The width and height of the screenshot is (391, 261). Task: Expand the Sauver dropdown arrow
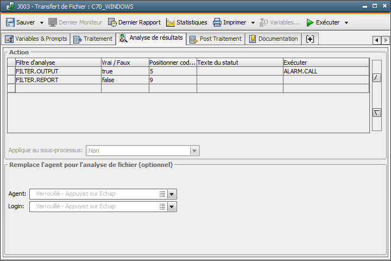tap(42, 23)
